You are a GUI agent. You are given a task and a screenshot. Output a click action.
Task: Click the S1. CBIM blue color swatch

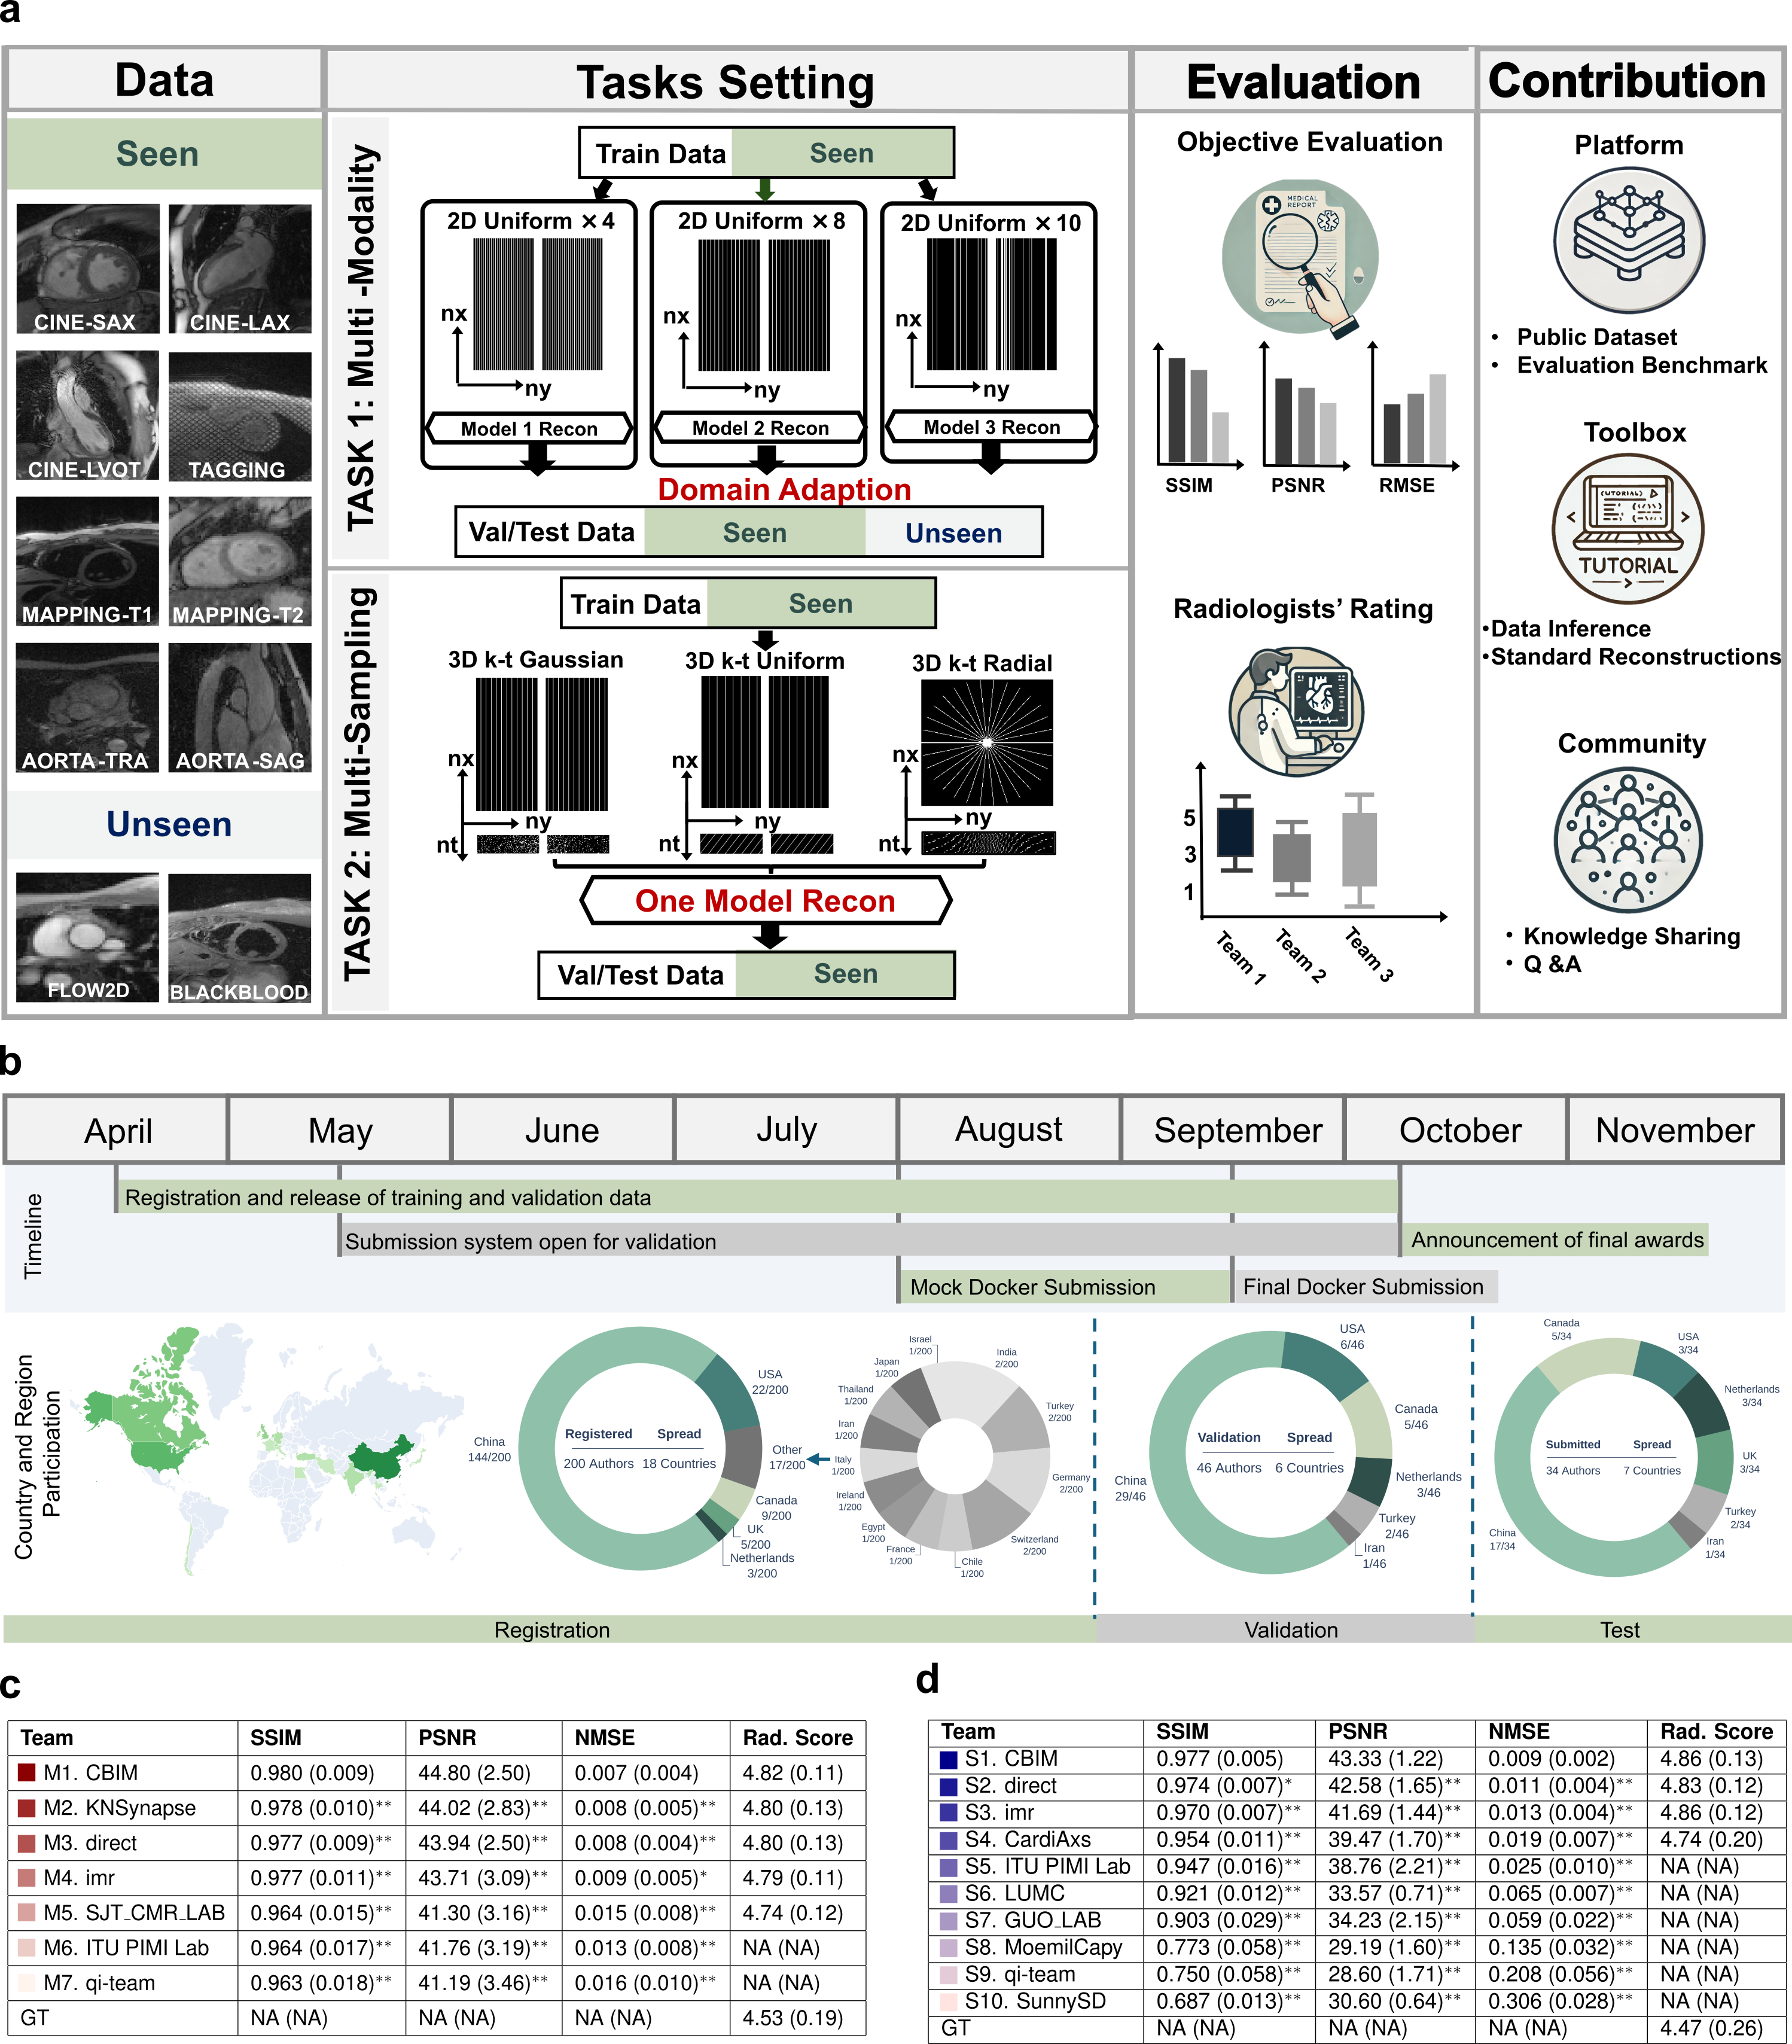coord(948,1759)
